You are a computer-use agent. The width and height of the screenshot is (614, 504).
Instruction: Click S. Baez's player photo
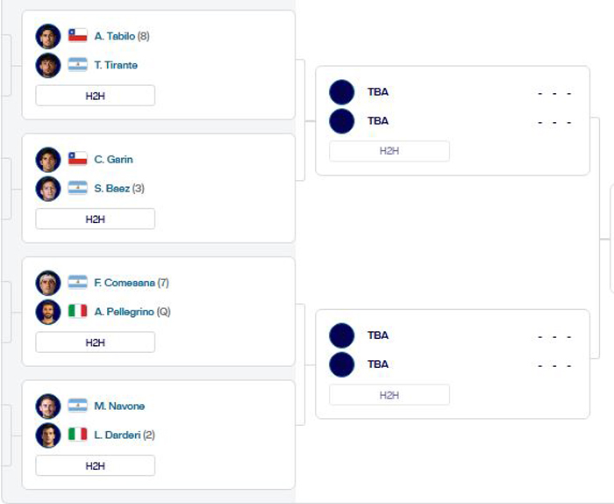pos(48,188)
